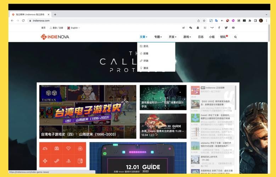Open the DdddC 评论了文章 feed item
This screenshot has height=177, width=276.
click(x=212, y=120)
